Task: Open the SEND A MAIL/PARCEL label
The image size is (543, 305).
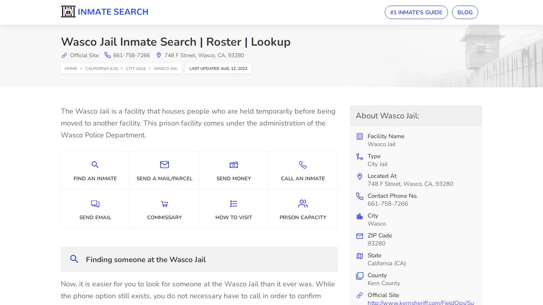Action: 165,178
